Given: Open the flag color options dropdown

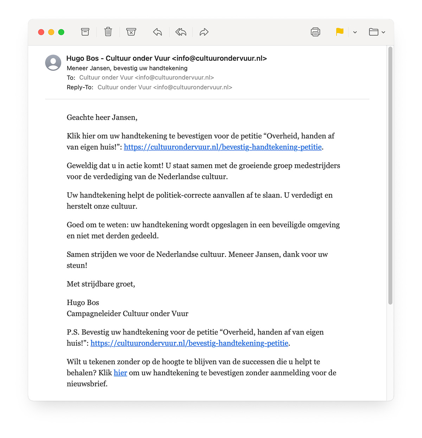Looking at the screenshot, I should (x=355, y=32).
